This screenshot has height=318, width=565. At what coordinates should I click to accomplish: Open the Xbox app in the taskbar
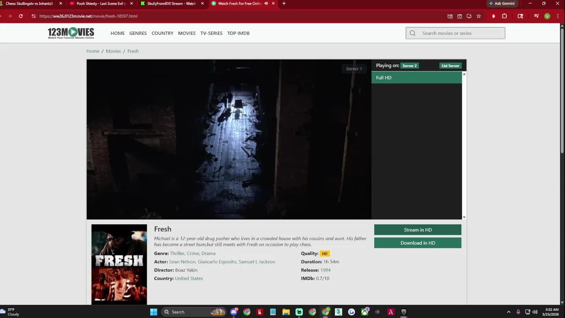[365, 312]
